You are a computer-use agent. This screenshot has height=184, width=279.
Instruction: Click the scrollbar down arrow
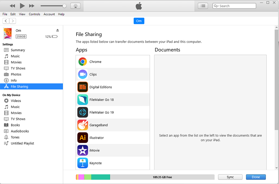coord(276,168)
